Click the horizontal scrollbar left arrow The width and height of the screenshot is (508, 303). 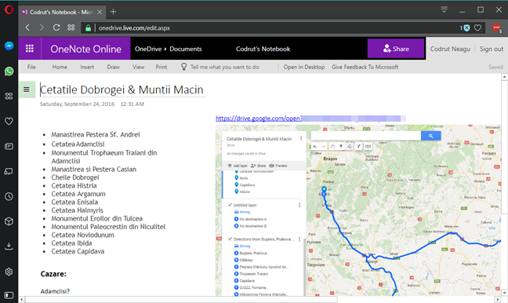[x=22, y=299]
